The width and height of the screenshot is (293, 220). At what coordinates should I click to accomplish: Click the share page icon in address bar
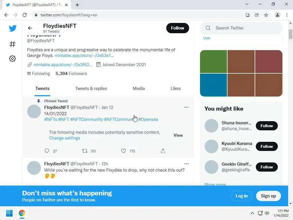[x=257, y=15]
